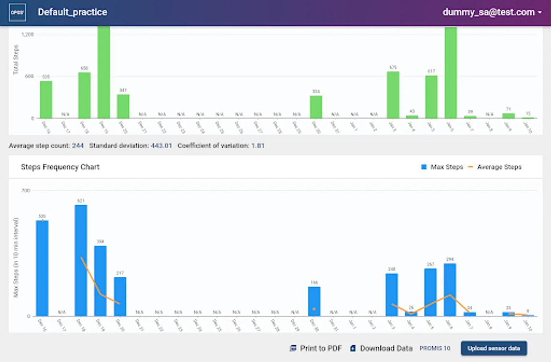The width and height of the screenshot is (551, 362).
Task: Select the blue bar labeled 294
Action: pos(450,290)
